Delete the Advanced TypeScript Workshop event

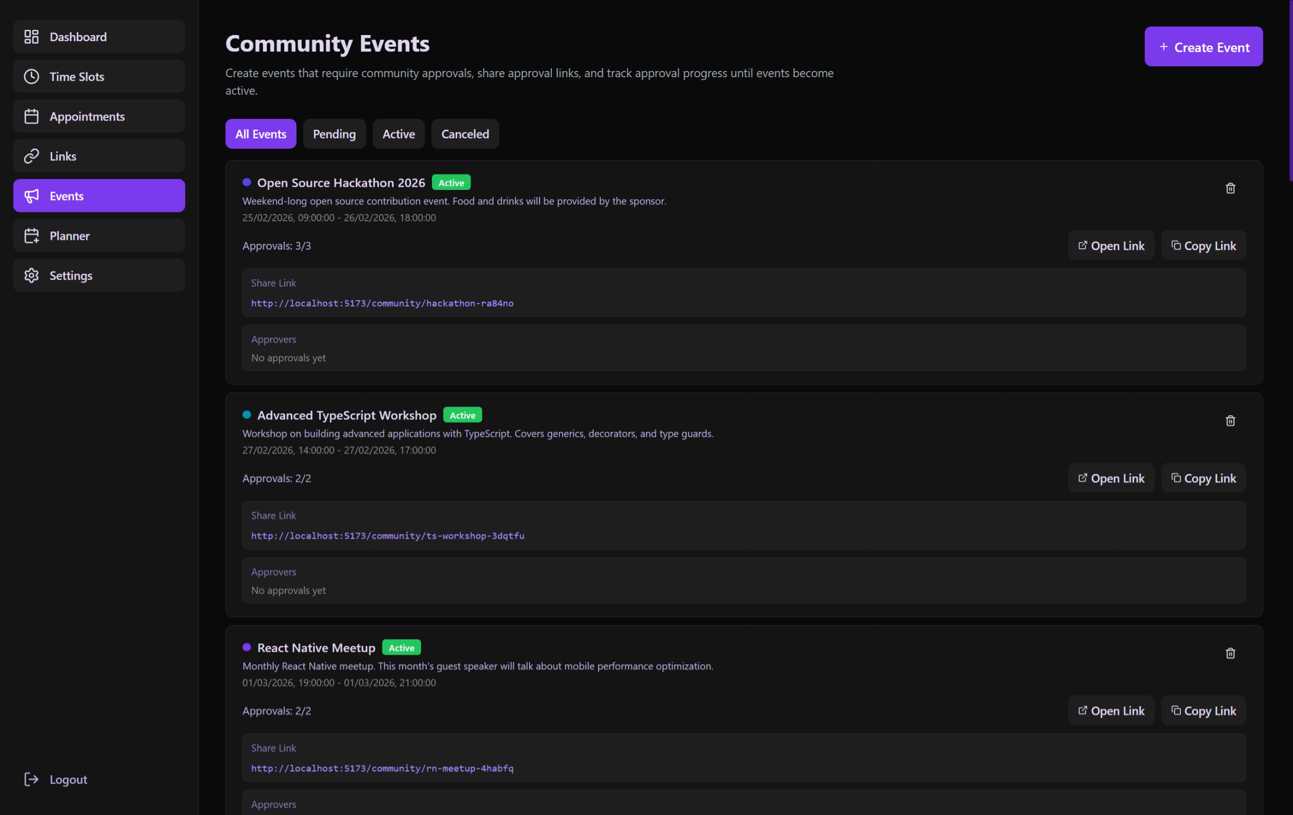1230,420
